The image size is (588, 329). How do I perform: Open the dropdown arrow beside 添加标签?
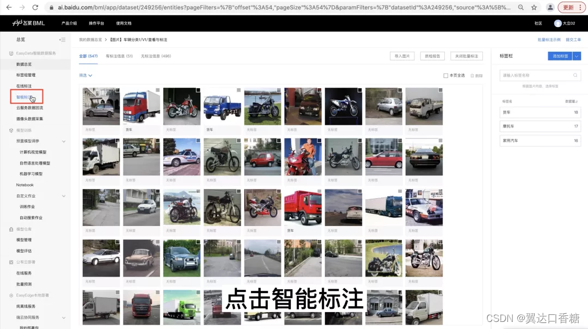577,56
